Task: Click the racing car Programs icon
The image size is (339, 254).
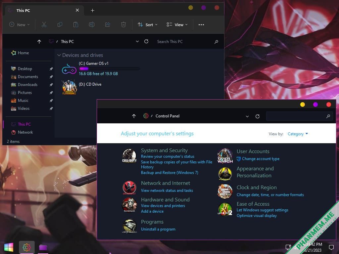Action: click(x=129, y=226)
